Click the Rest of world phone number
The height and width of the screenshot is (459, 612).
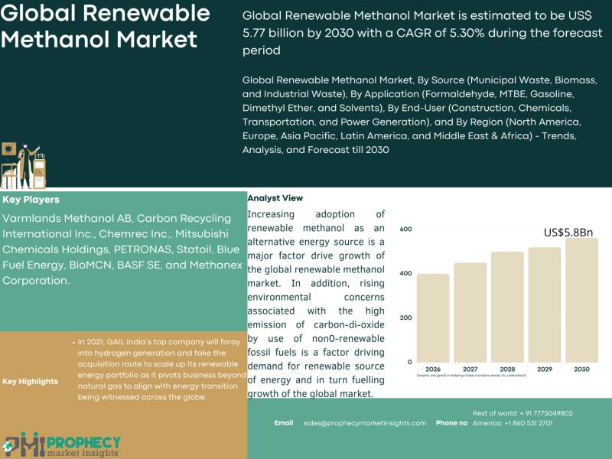pyautogui.click(x=522, y=413)
